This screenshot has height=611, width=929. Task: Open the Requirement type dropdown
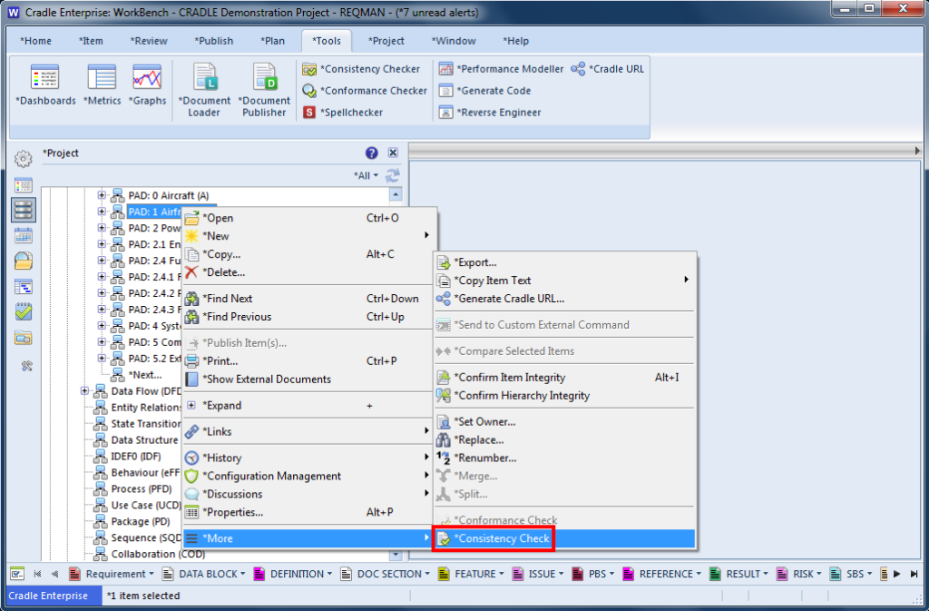tap(115, 574)
